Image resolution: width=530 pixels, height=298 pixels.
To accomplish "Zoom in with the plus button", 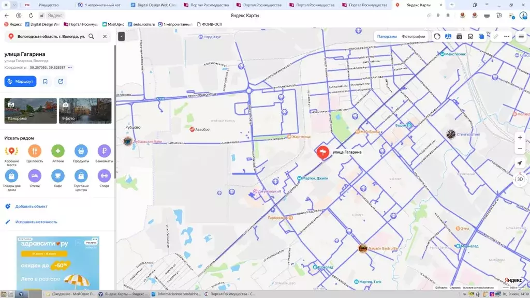I will (x=520, y=138).
